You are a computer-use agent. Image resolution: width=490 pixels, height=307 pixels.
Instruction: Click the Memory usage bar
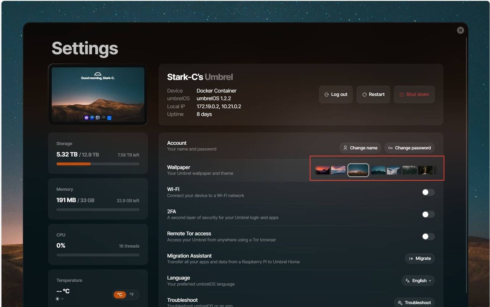click(x=98, y=209)
